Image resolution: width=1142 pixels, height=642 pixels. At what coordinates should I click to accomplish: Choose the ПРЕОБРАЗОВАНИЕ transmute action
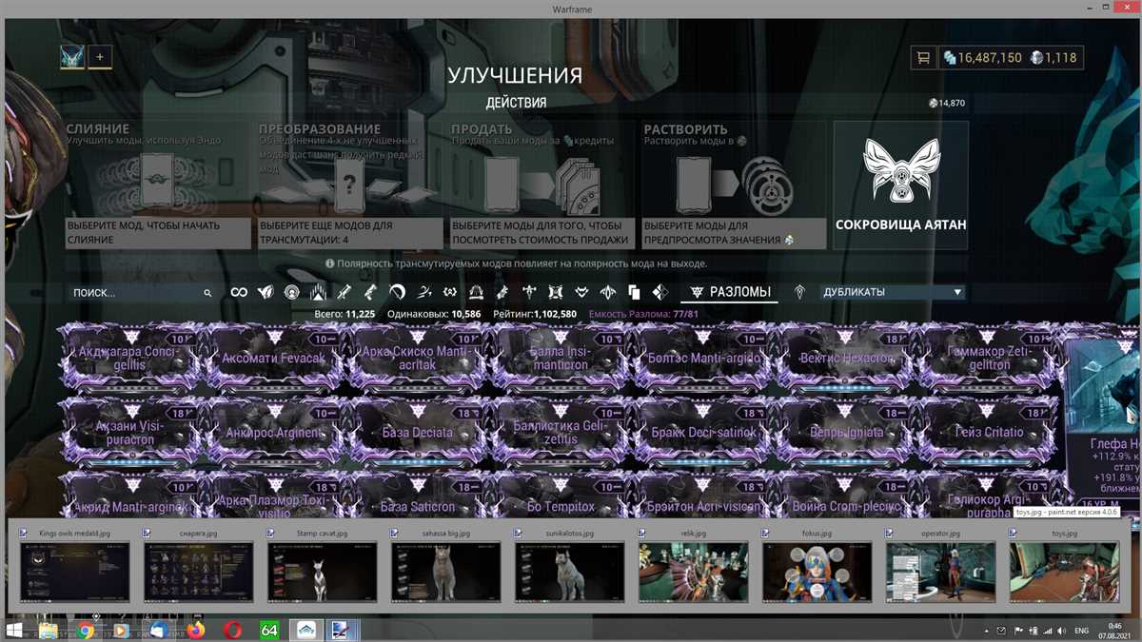pyautogui.click(x=349, y=185)
